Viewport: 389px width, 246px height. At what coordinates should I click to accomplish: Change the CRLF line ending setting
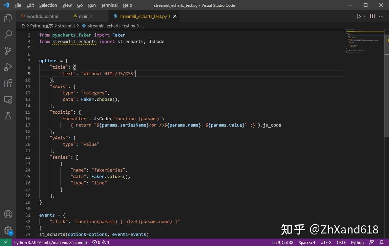click(x=341, y=242)
